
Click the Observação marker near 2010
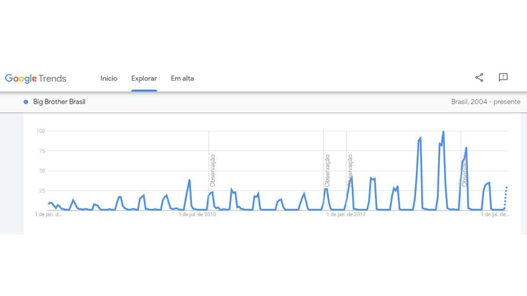coord(213,170)
